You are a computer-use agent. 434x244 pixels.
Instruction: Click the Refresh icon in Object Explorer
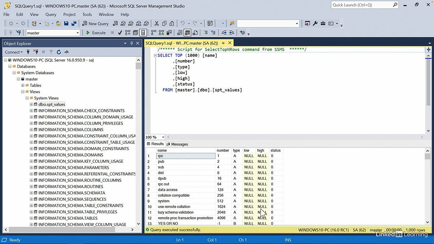pos(59,52)
